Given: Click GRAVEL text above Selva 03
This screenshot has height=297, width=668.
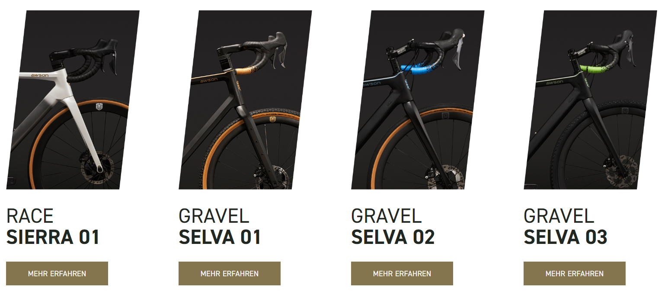Looking at the screenshot, I should click(559, 216).
